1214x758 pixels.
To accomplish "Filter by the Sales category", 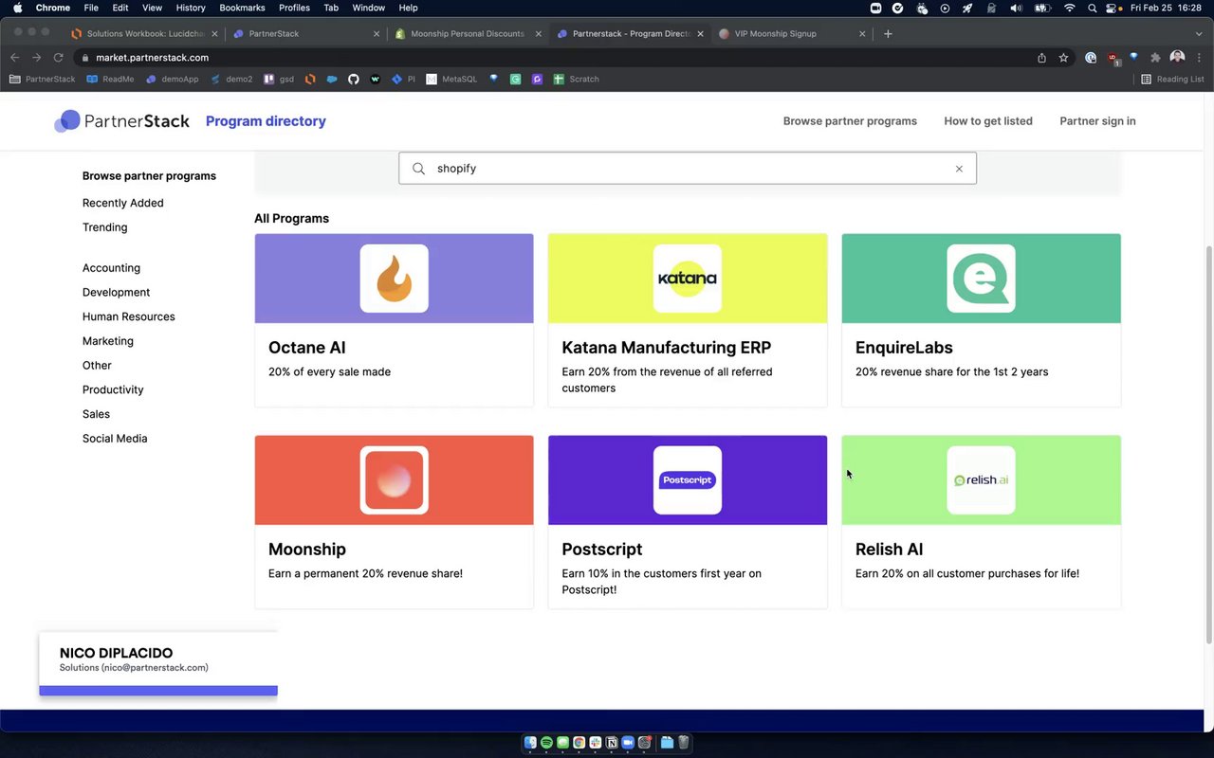I will [x=96, y=414].
